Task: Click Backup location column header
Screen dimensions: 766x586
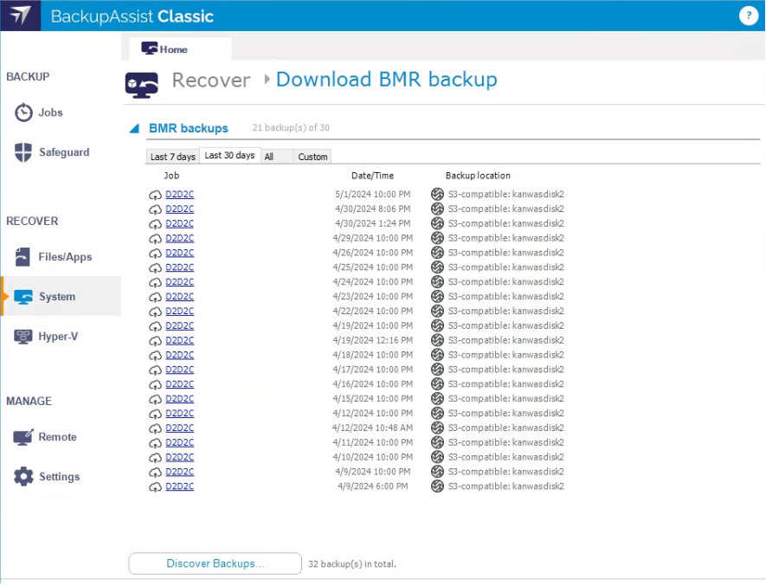Action: [x=478, y=176]
